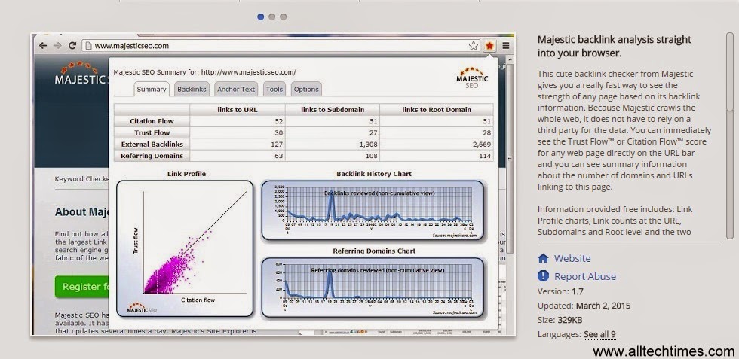This screenshot has width=739, height=359.
Task: Bookmark page with the star icon
Action: pyautogui.click(x=474, y=46)
